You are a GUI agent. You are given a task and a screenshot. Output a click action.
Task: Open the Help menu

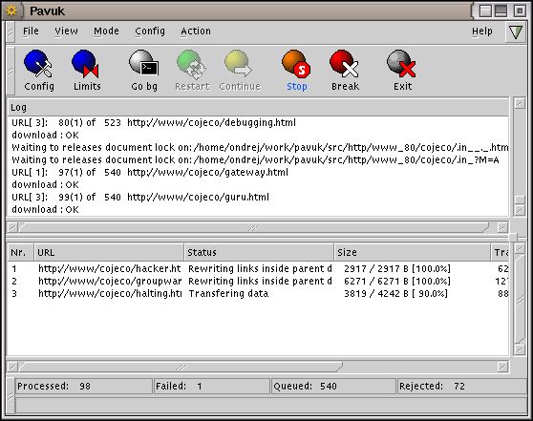pos(482,32)
